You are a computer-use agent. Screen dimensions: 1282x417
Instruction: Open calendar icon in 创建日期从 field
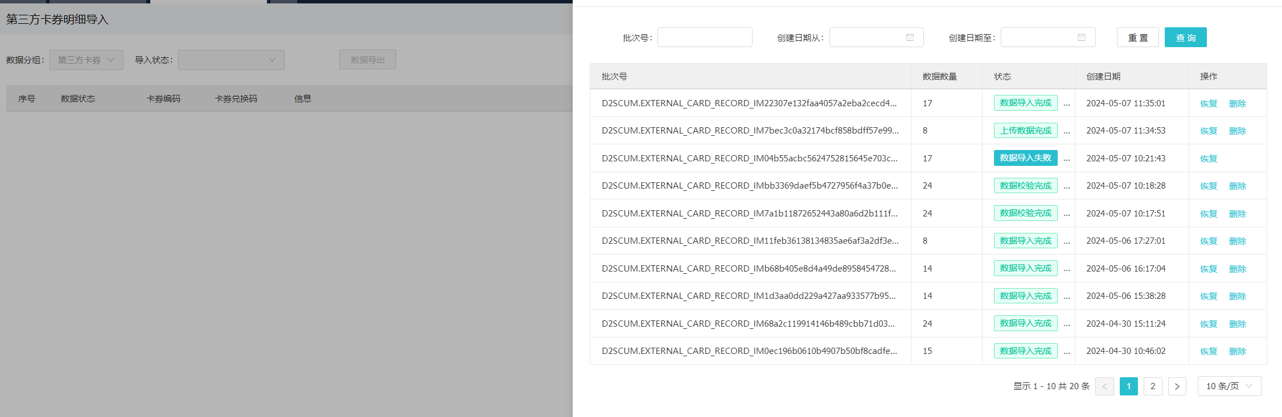(910, 37)
